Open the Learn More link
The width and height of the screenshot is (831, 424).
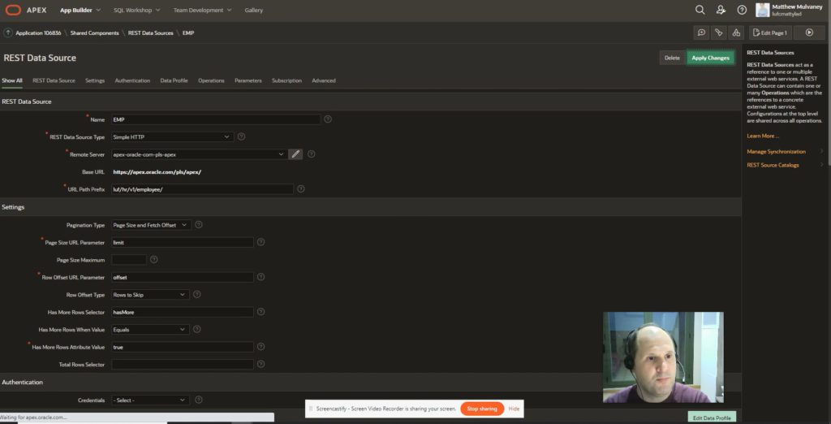[763, 136]
